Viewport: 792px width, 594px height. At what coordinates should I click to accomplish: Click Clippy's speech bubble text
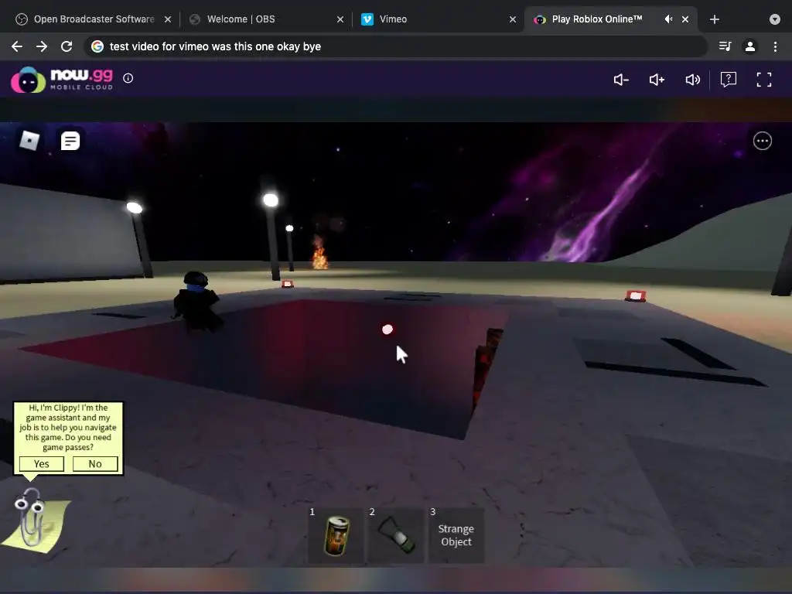tap(68, 427)
